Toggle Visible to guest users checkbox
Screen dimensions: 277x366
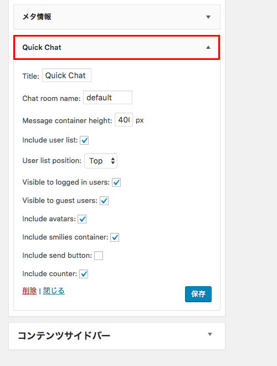tap(104, 201)
